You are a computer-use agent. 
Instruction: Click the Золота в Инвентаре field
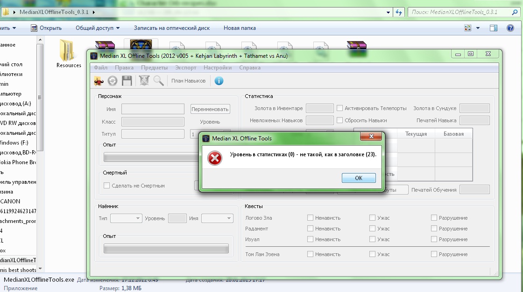coord(320,108)
